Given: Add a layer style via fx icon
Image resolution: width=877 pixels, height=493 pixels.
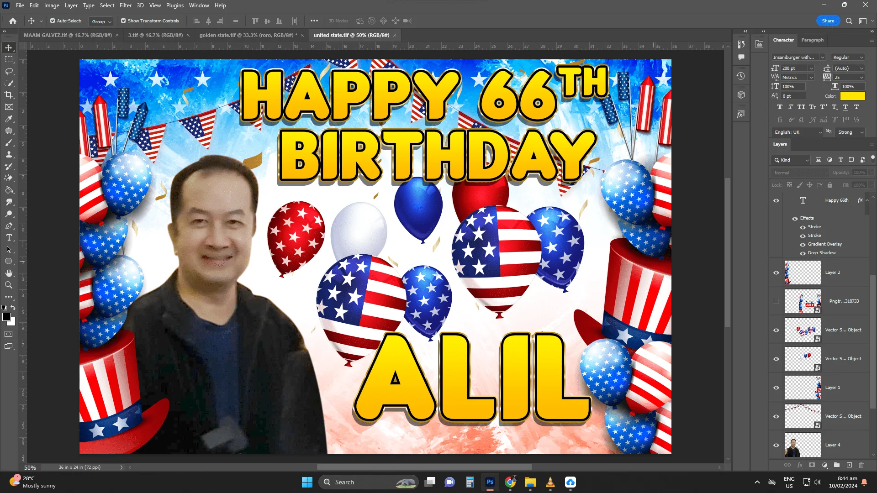Looking at the screenshot, I should [800, 465].
